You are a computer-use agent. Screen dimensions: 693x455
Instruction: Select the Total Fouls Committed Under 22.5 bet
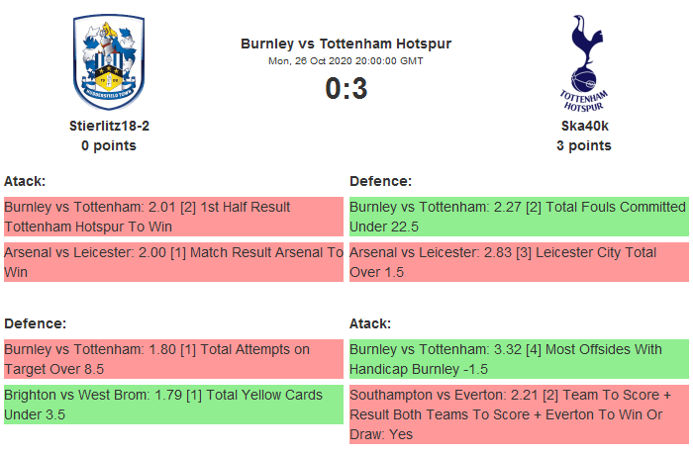click(518, 217)
